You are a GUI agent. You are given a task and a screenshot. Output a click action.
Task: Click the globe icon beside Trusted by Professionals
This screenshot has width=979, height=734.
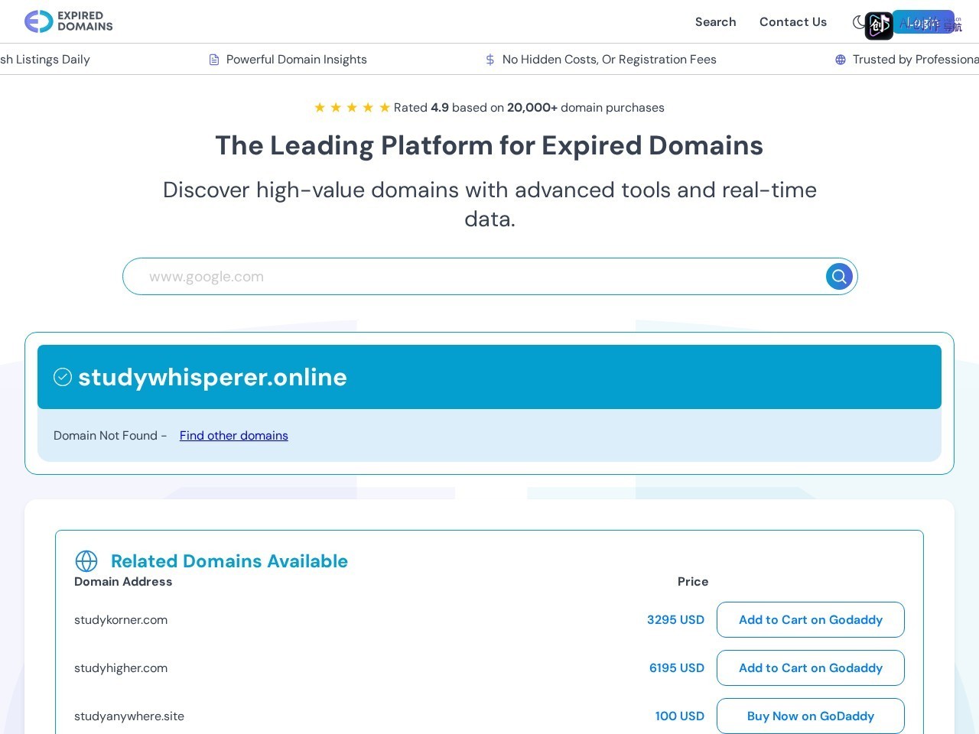point(840,60)
